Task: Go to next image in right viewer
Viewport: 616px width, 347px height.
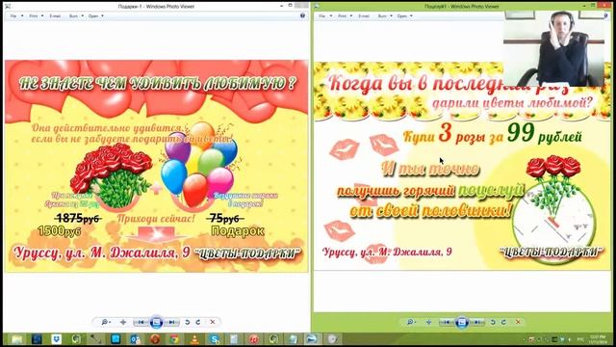Action: coord(477,322)
